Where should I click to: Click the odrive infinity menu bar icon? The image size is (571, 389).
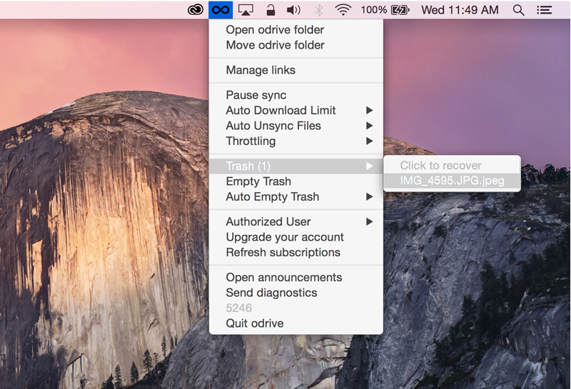(x=221, y=10)
